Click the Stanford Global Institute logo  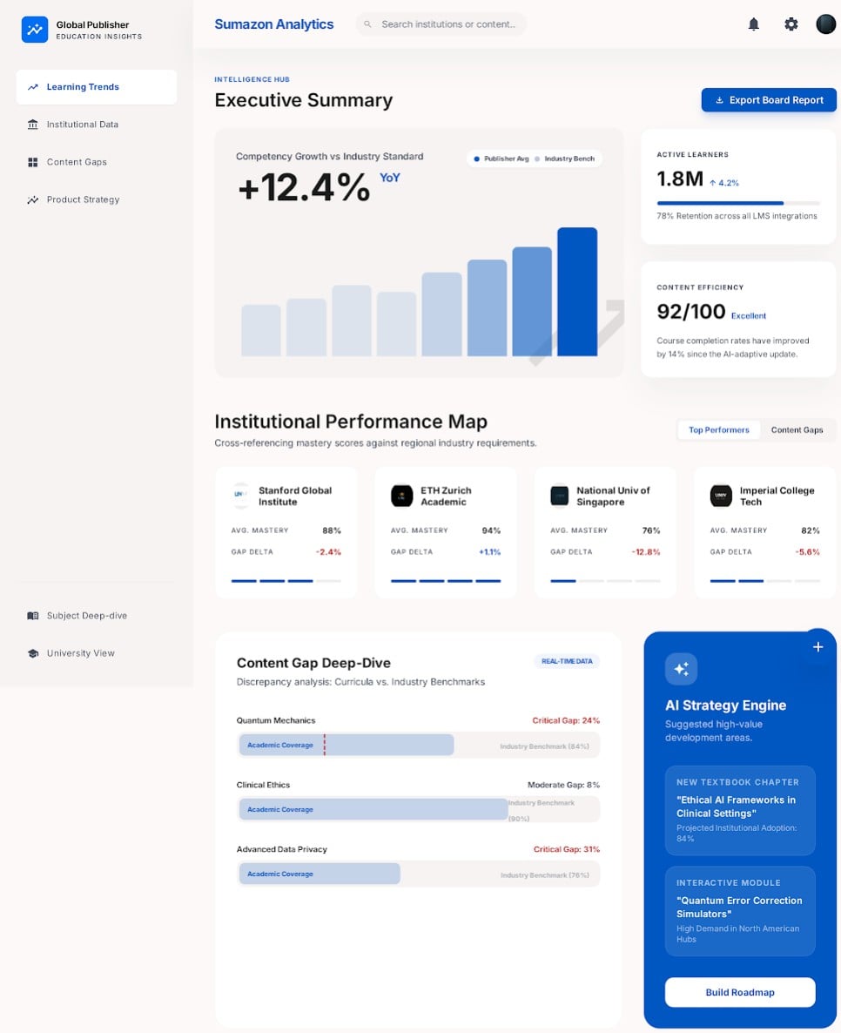click(x=241, y=496)
